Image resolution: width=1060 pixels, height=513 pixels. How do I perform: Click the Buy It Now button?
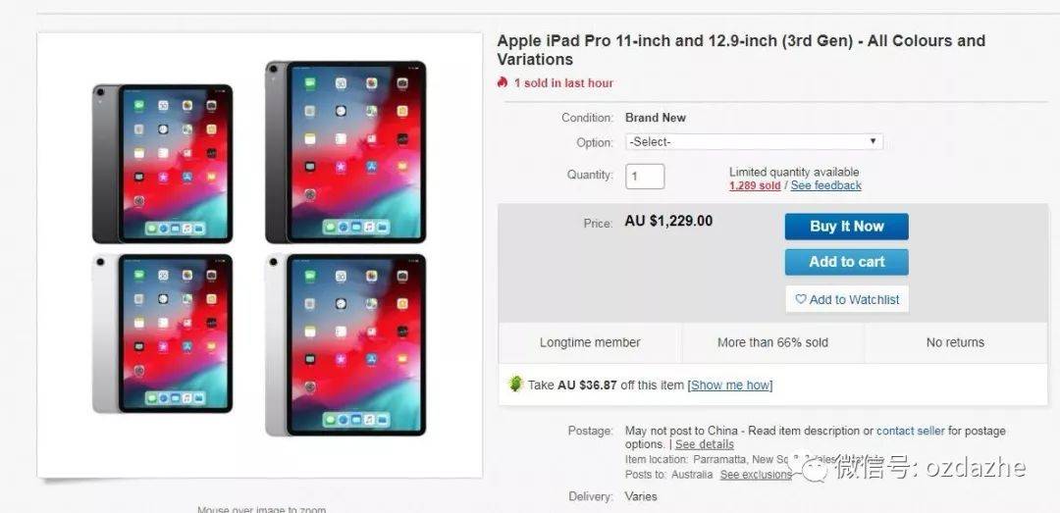846,227
